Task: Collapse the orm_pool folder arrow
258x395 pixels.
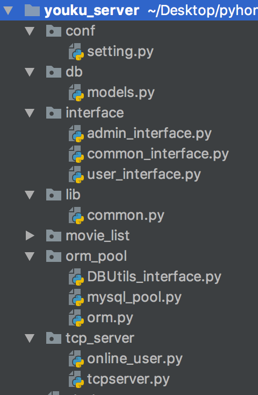Action: 30,256
